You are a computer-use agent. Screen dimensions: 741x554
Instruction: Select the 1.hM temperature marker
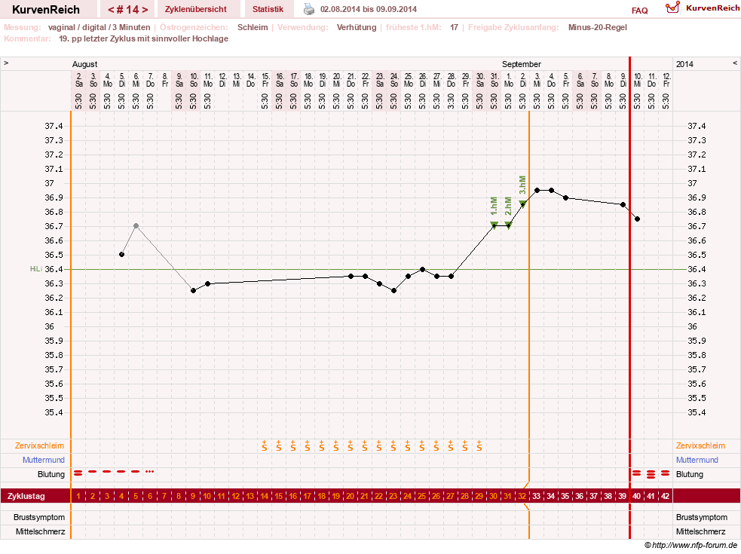(494, 225)
